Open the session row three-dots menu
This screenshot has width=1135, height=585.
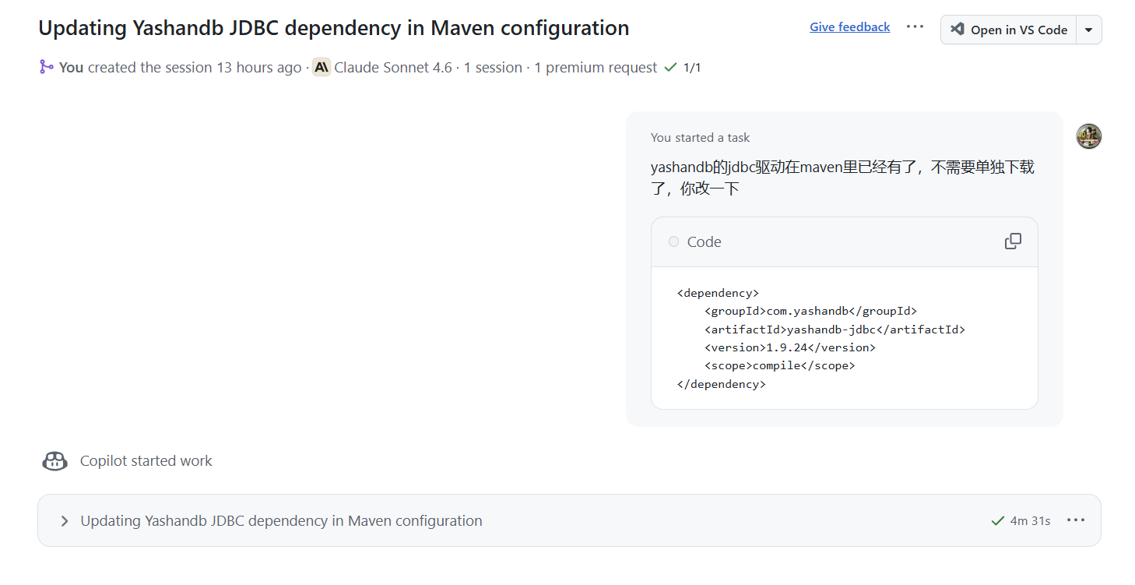[1075, 520]
